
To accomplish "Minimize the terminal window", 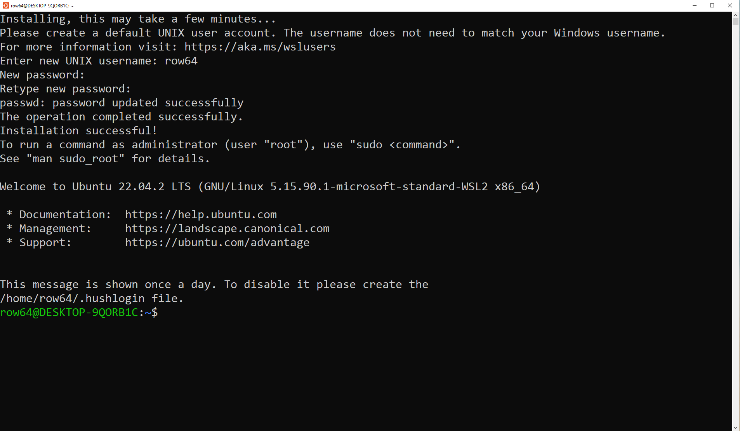I will click(x=694, y=5).
